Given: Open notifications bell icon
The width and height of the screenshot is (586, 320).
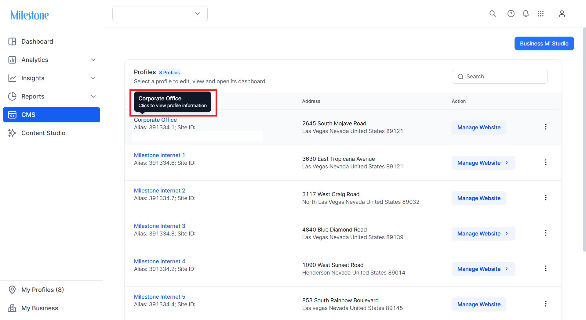Looking at the screenshot, I should [x=526, y=13].
